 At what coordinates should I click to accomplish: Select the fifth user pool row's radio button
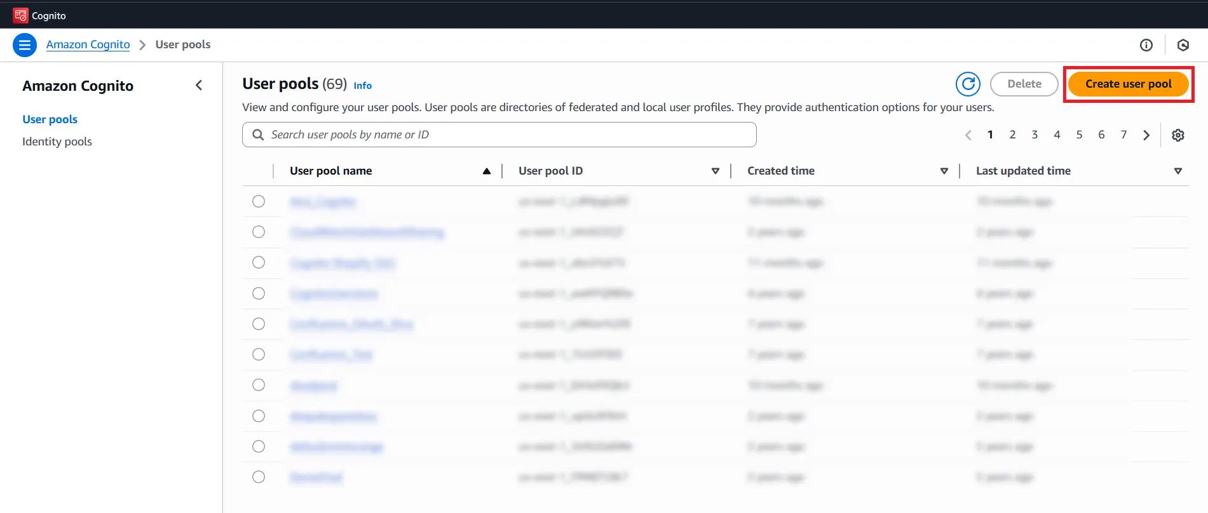(259, 324)
